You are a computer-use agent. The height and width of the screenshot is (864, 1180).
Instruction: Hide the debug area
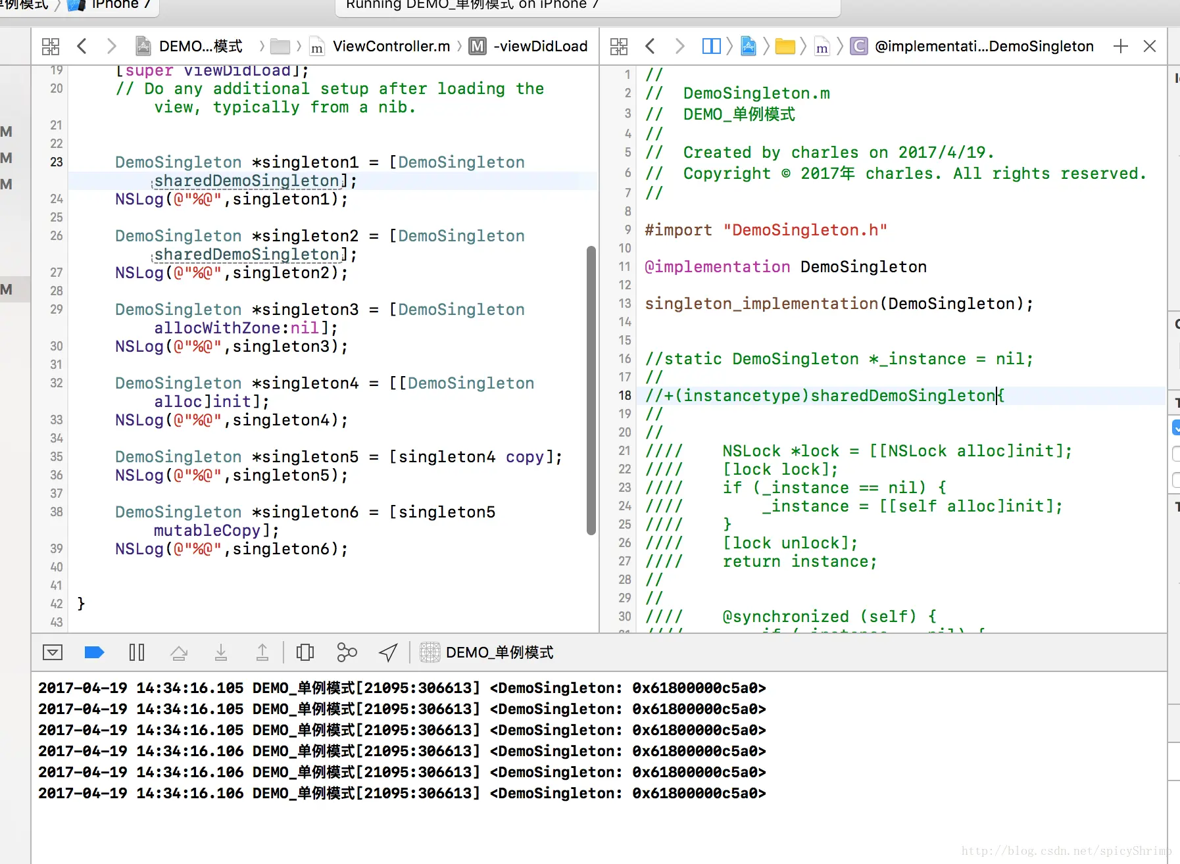point(53,652)
